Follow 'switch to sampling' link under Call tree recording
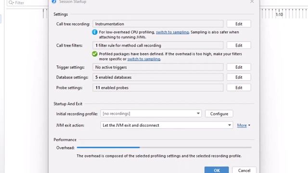This screenshot has width=308, height=173. 172,32
